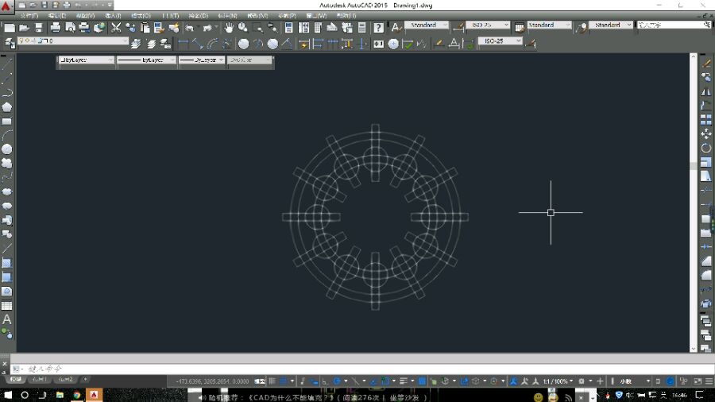
Task: Open the ByLayer linetype dropdown
Action: click(x=146, y=60)
